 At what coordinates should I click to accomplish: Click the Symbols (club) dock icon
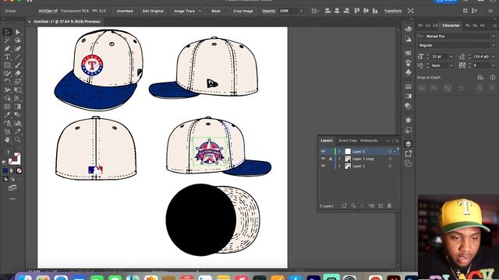tap(409, 72)
